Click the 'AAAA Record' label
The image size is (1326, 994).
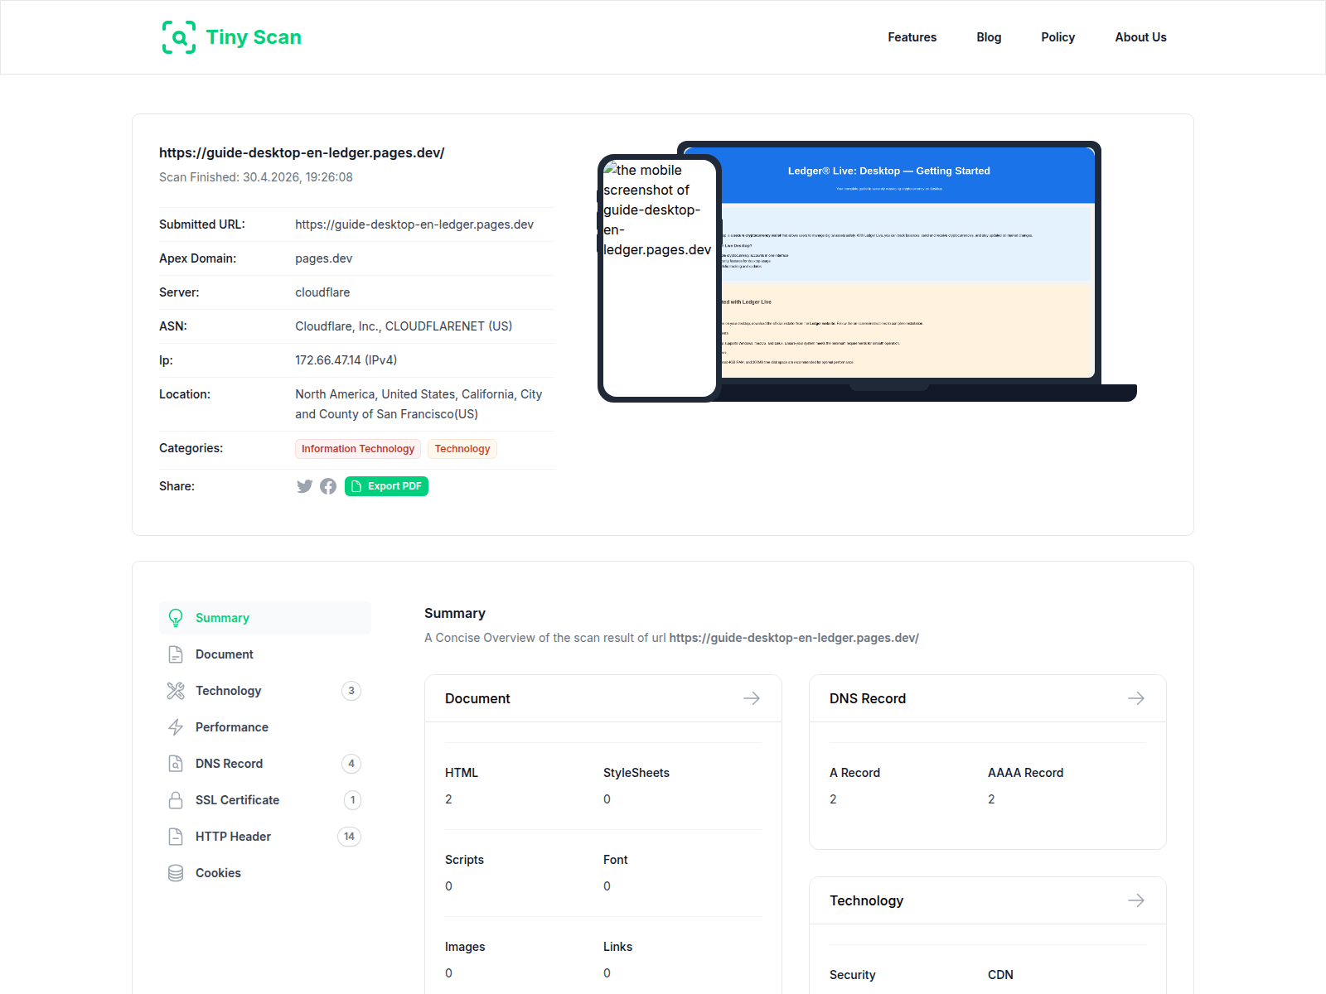click(x=1025, y=773)
